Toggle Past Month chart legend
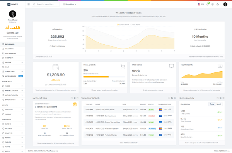The width and height of the screenshot is (232, 153). click(135, 25)
